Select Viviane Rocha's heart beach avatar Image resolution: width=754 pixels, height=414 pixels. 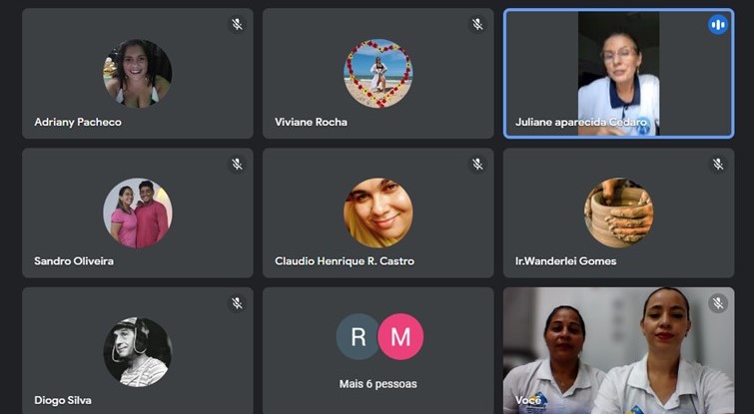[x=377, y=74]
